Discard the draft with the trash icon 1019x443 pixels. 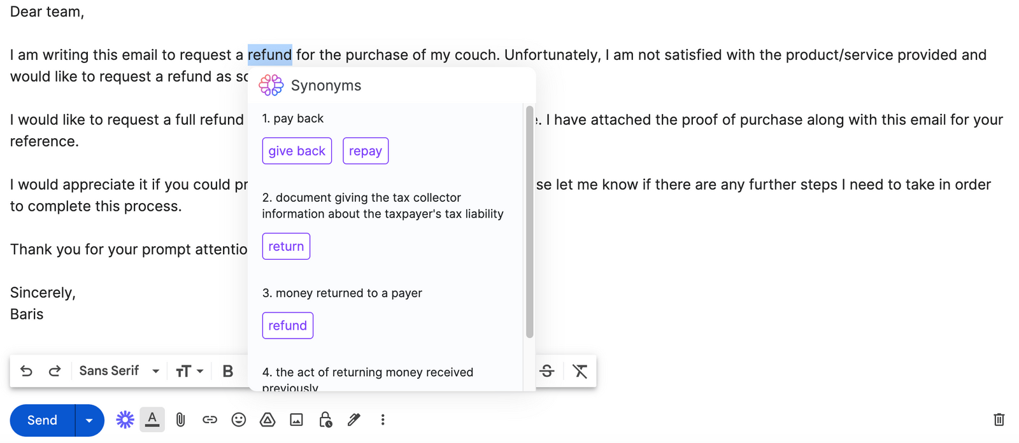coord(999,419)
